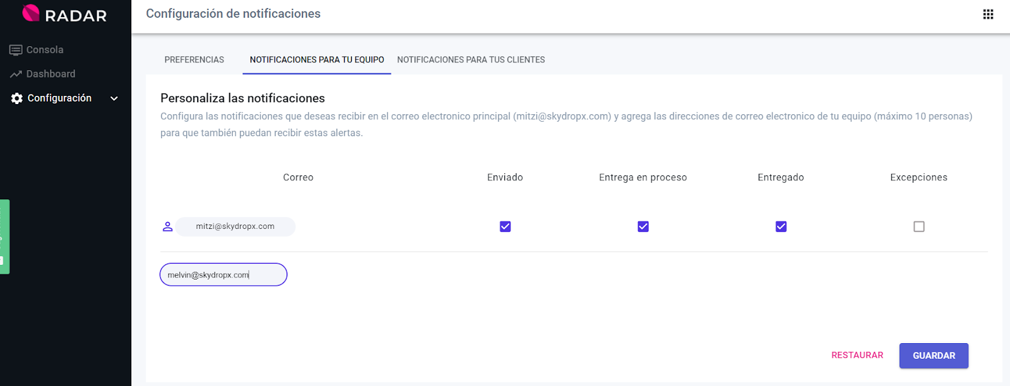Toggle the Entregado checkbox off
The height and width of the screenshot is (386, 1010).
click(x=781, y=226)
